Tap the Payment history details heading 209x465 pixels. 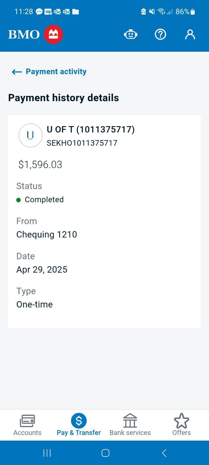(64, 98)
